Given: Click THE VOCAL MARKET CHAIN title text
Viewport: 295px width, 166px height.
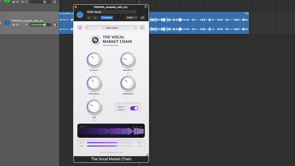Looking at the screenshot, I should 117,39.
